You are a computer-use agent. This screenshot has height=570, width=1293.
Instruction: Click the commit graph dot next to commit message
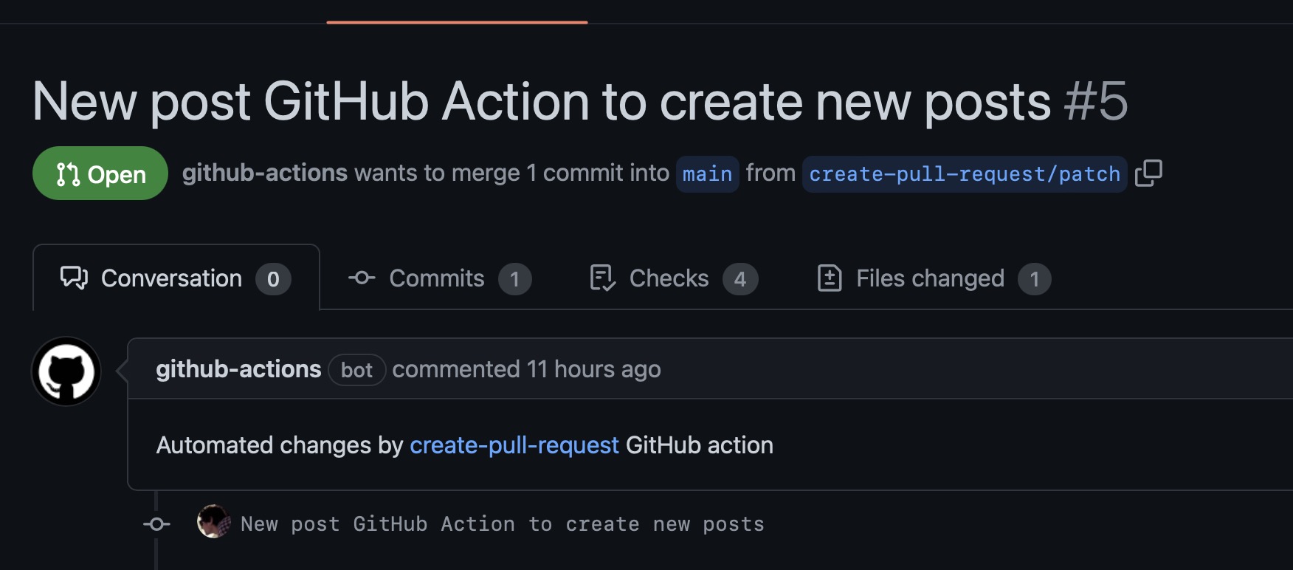pyautogui.click(x=156, y=523)
